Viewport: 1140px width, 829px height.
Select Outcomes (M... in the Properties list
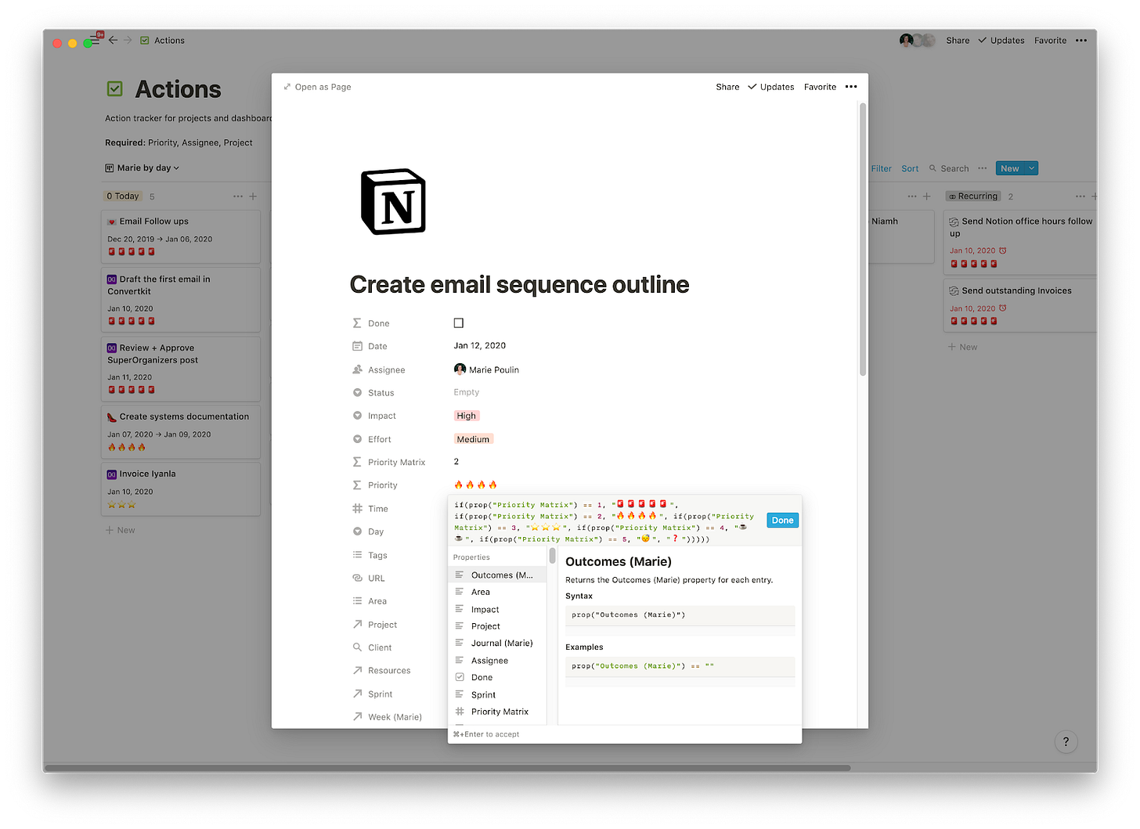click(x=497, y=575)
